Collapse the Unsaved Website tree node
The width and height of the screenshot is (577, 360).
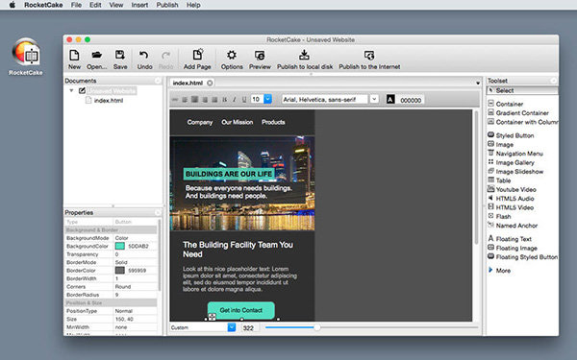[x=71, y=90]
